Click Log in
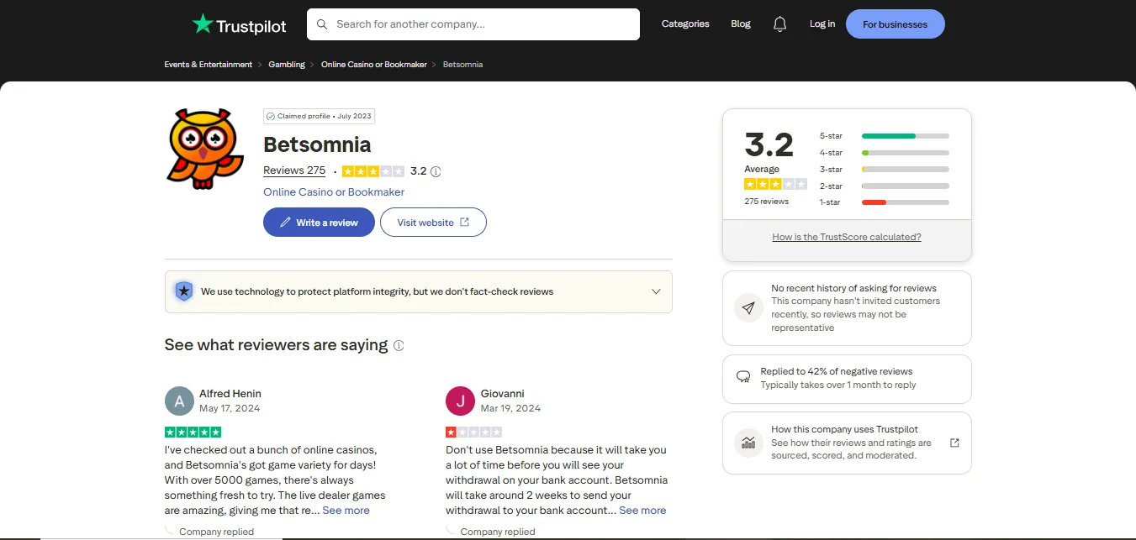Screen dimensions: 1136x540 pyautogui.click(x=822, y=24)
